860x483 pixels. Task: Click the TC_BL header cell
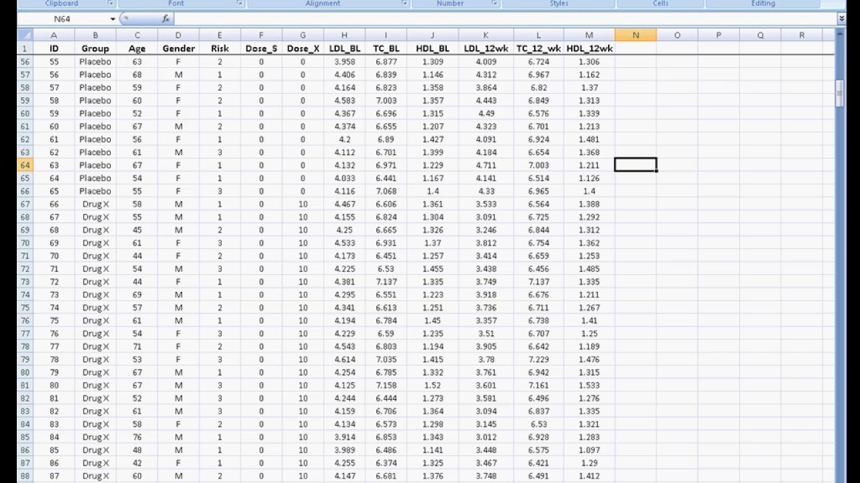[386, 48]
